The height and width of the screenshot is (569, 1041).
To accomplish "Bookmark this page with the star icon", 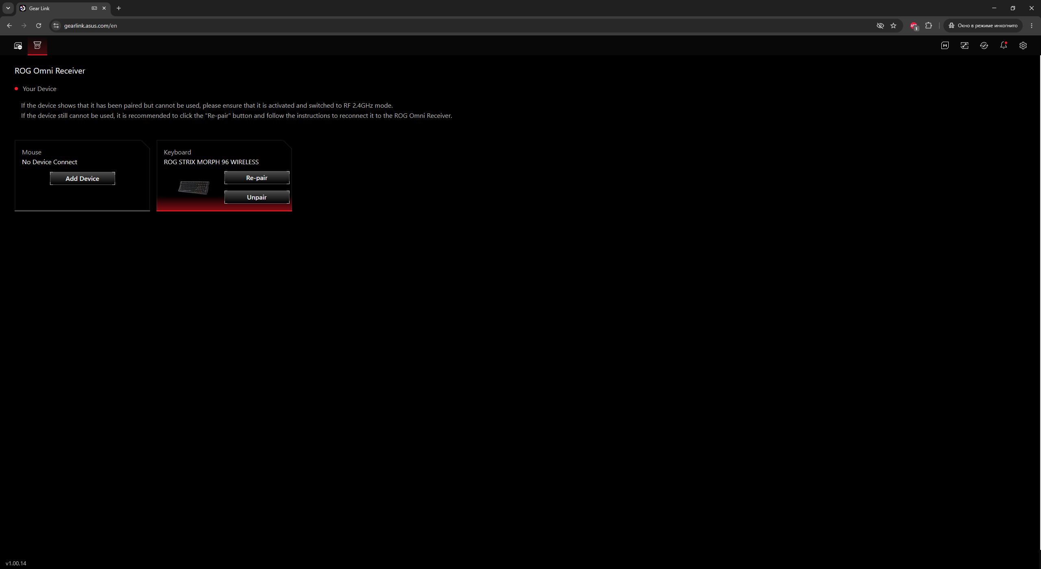I will 893,26.
